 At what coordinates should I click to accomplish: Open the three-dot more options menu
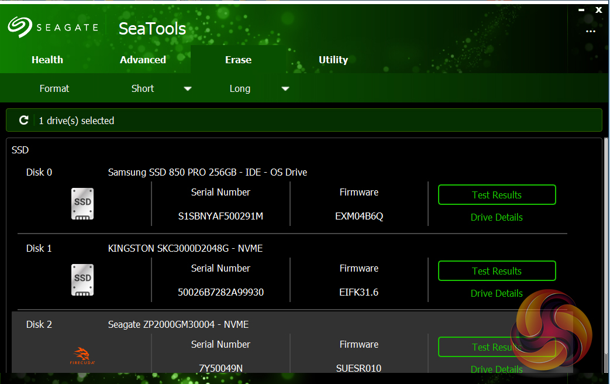tap(590, 32)
